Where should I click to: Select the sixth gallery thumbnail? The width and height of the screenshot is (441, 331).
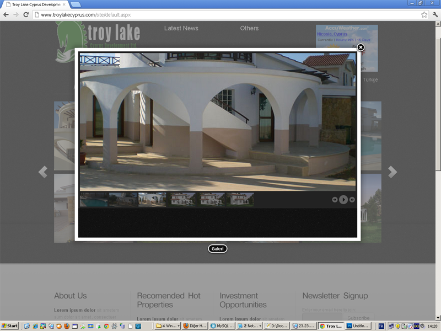pyautogui.click(x=240, y=200)
